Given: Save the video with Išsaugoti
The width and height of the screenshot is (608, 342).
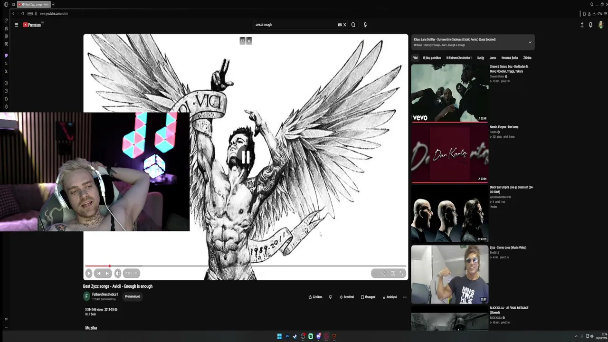Looking at the screenshot, I should coord(368,297).
